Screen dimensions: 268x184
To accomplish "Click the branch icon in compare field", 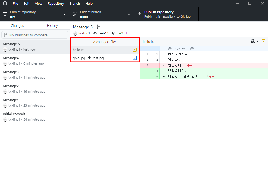I will click(x=6, y=35).
